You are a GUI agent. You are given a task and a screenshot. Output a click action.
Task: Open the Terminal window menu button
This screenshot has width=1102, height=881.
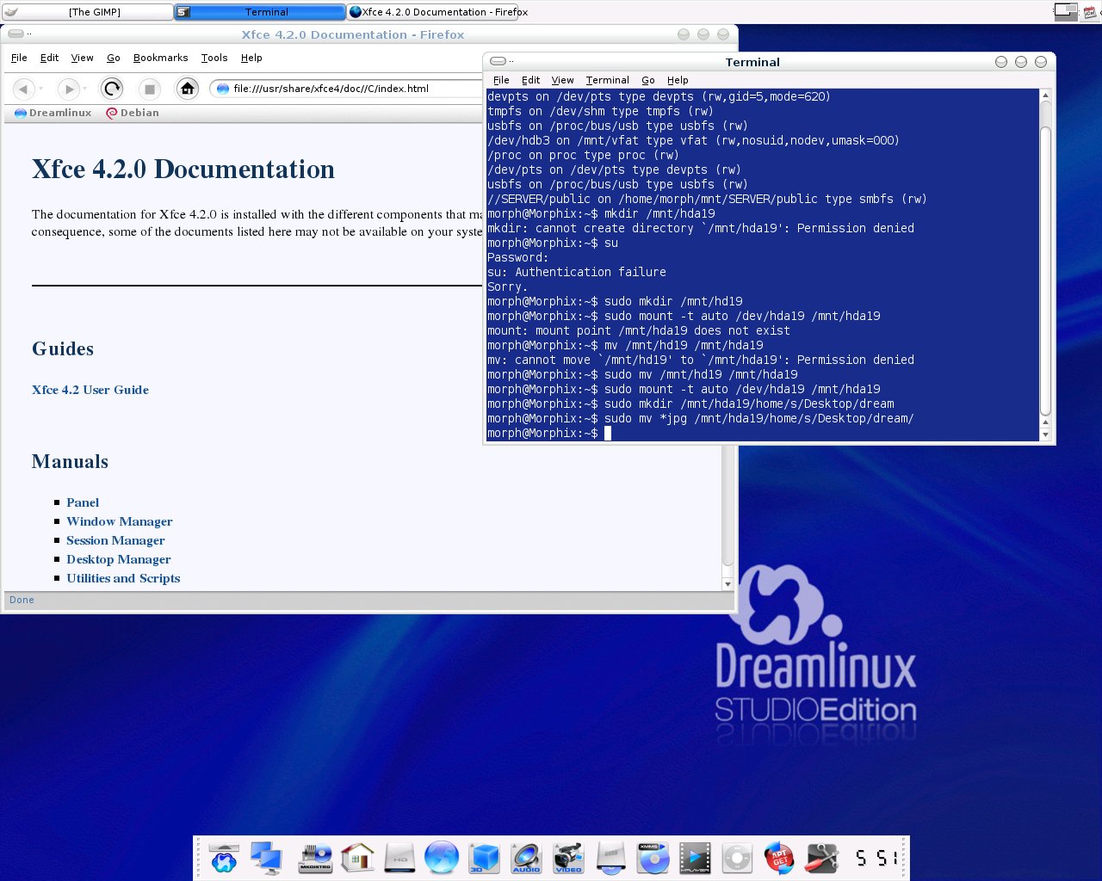pyautogui.click(x=498, y=61)
